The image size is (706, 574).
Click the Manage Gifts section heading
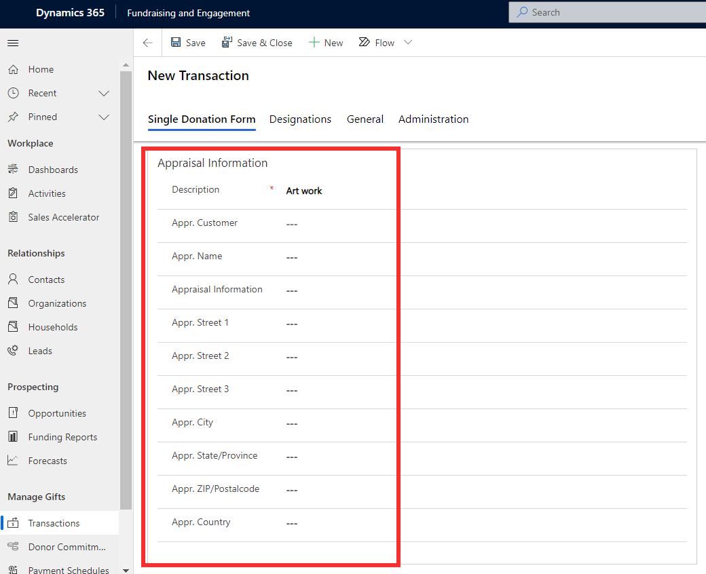tap(37, 497)
